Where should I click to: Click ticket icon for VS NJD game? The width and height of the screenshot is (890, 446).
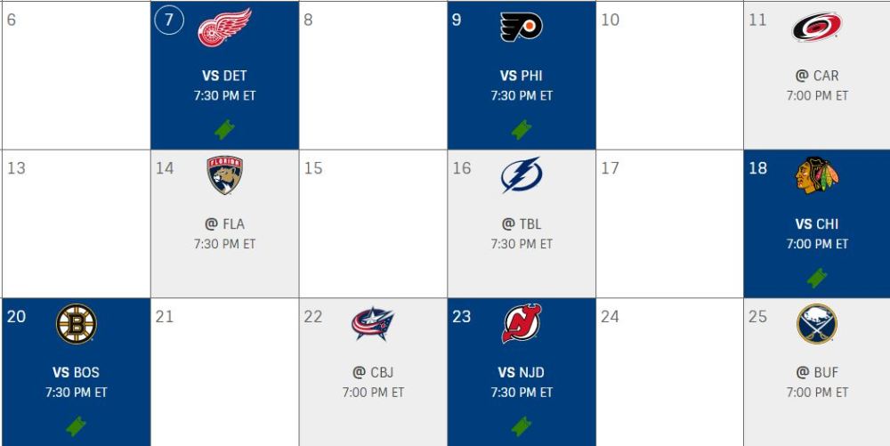[x=521, y=426]
